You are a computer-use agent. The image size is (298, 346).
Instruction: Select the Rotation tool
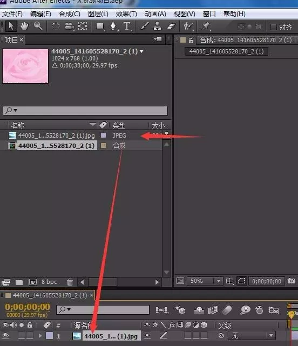[56, 26]
